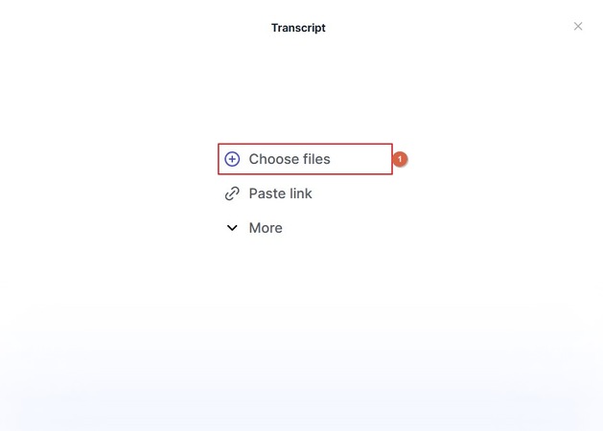Choose Paste link to add a URL
The image size is (603, 431).
coord(280,193)
